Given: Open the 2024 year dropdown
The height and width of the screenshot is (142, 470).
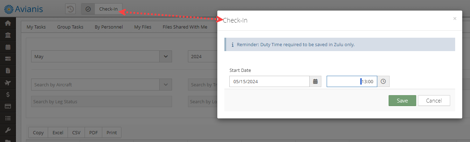Looking at the screenshot, I should pyautogui.click(x=202, y=56).
